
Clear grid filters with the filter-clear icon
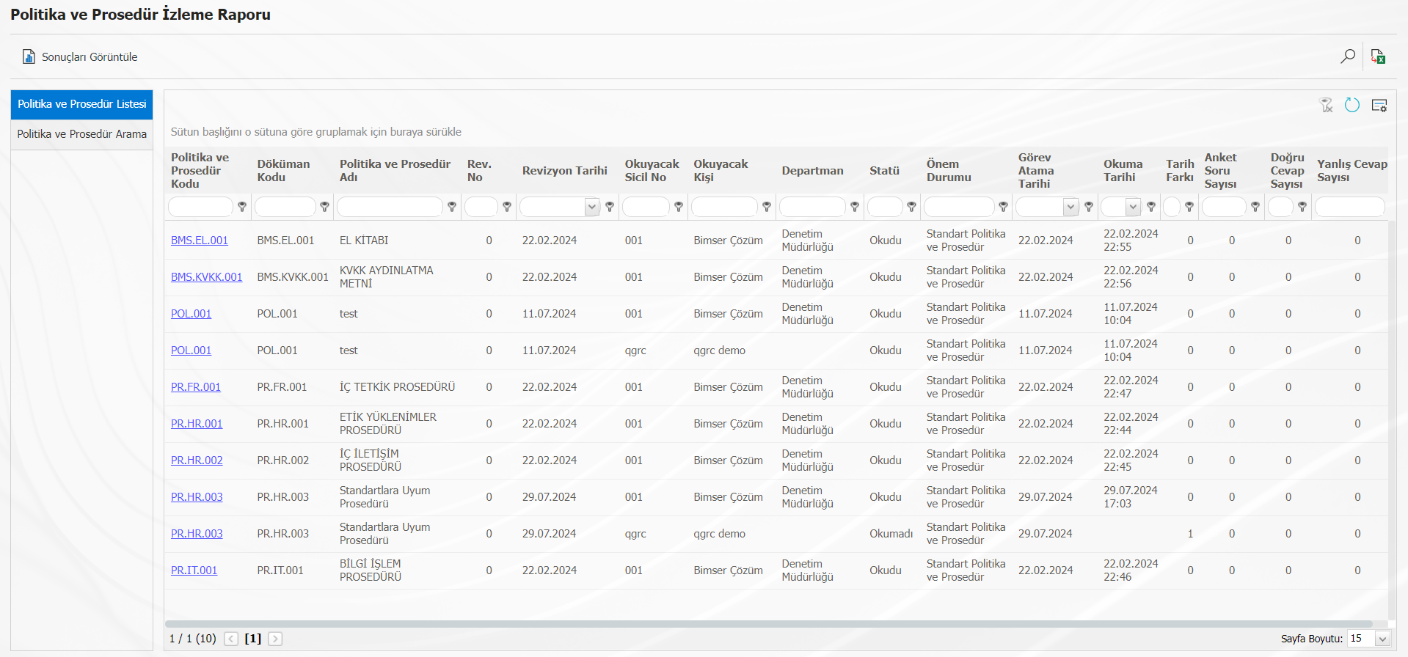(1327, 106)
